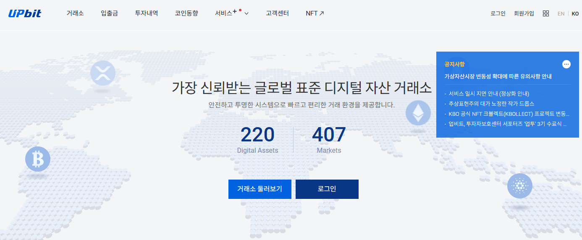Click the headline 가장 신뢰받는 글로벌 표준
Screen dimensions: 582x240
pyautogui.click(x=302, y=88)
